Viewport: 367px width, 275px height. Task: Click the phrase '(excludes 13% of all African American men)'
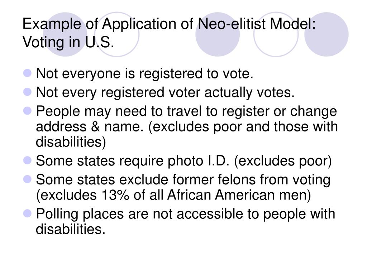pos(173,195)
